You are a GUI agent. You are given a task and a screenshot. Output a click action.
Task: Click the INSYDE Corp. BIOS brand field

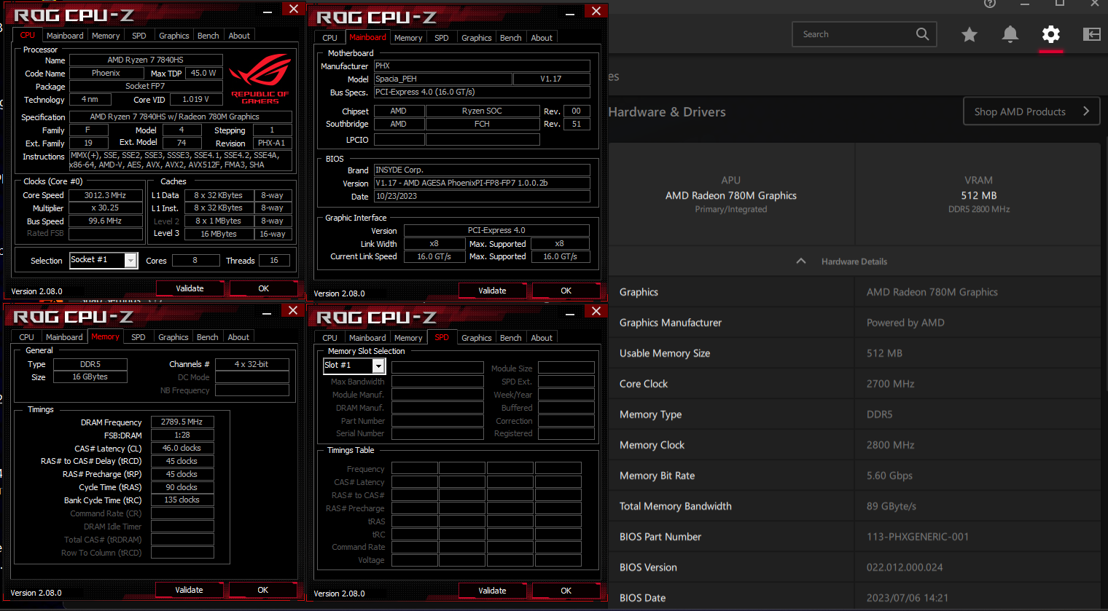click(x=482, y=170)
